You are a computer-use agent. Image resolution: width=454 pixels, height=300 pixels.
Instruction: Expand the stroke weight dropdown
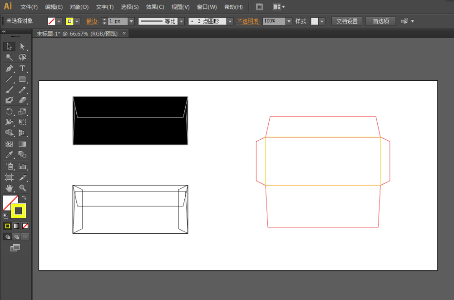point(131,21)
